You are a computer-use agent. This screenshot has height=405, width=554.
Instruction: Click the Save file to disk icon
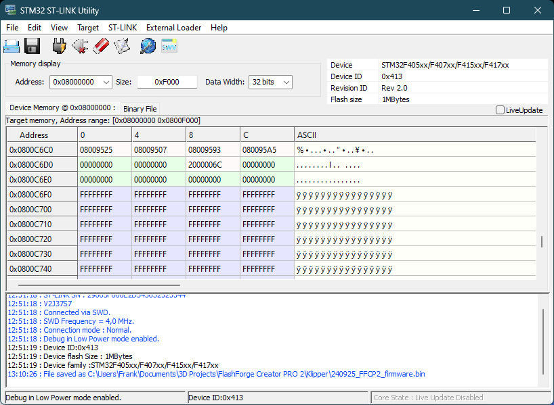(x=32, y=45)
